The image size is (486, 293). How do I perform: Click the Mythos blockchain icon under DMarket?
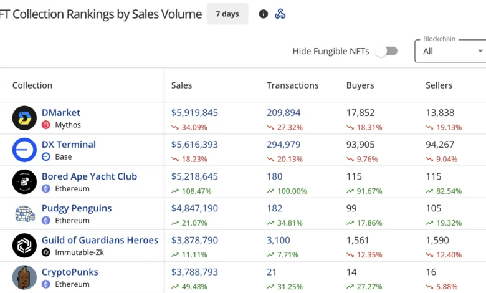point(45,125)
